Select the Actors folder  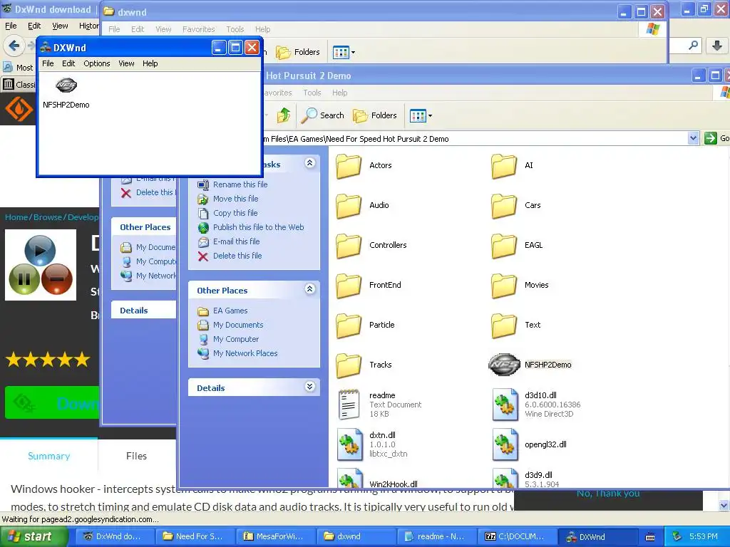[364, 165]
